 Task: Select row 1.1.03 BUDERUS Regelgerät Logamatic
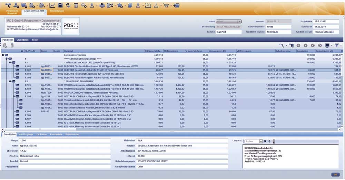tap(171, 74)
